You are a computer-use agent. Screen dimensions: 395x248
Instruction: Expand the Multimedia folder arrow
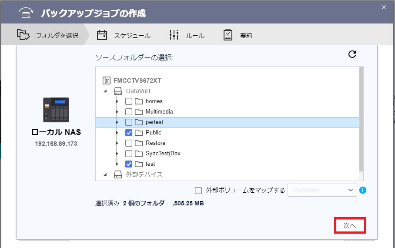point(117,112)
